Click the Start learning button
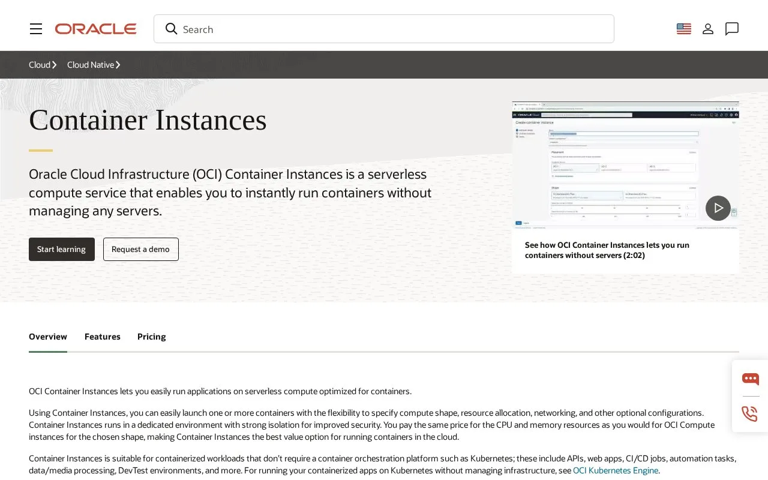Screen dimensions: 768x480 [x=62, y=249]
